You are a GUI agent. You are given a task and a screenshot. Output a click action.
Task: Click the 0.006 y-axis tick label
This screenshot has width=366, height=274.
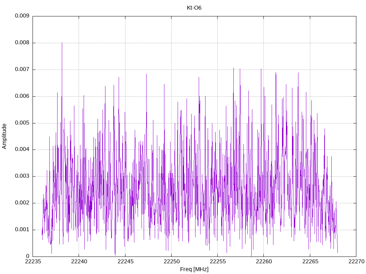coord(22,96)
